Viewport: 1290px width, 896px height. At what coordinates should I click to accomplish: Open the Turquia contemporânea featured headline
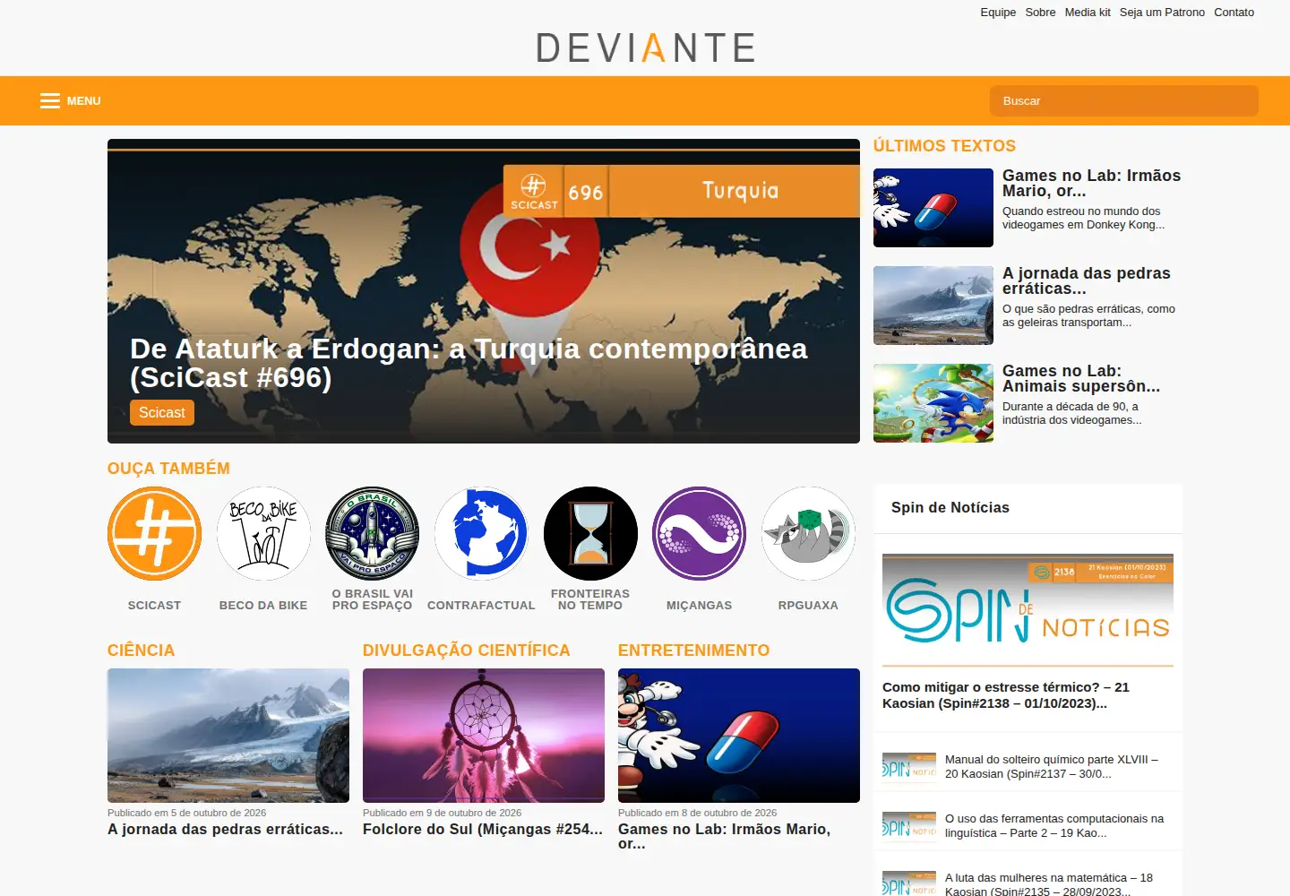tap(469, 363)
